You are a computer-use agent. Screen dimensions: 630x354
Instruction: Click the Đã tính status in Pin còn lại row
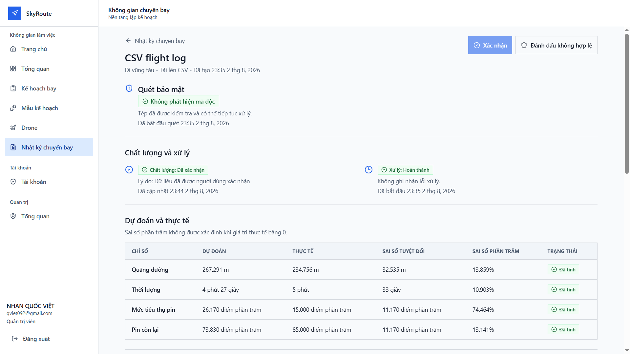pos(563,329)
